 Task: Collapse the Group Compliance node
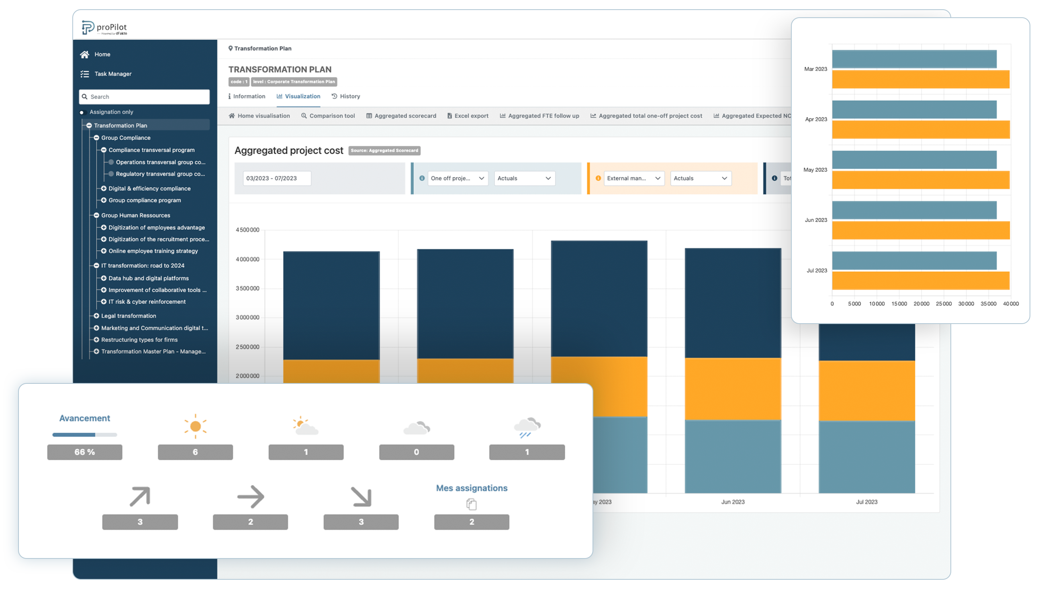click(96, 138)
